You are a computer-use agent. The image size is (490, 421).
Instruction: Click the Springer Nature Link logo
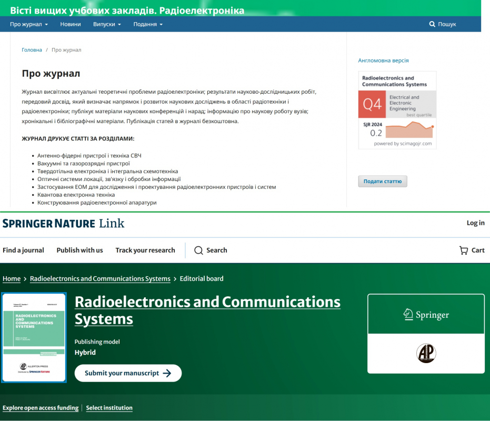coord(63,223)
